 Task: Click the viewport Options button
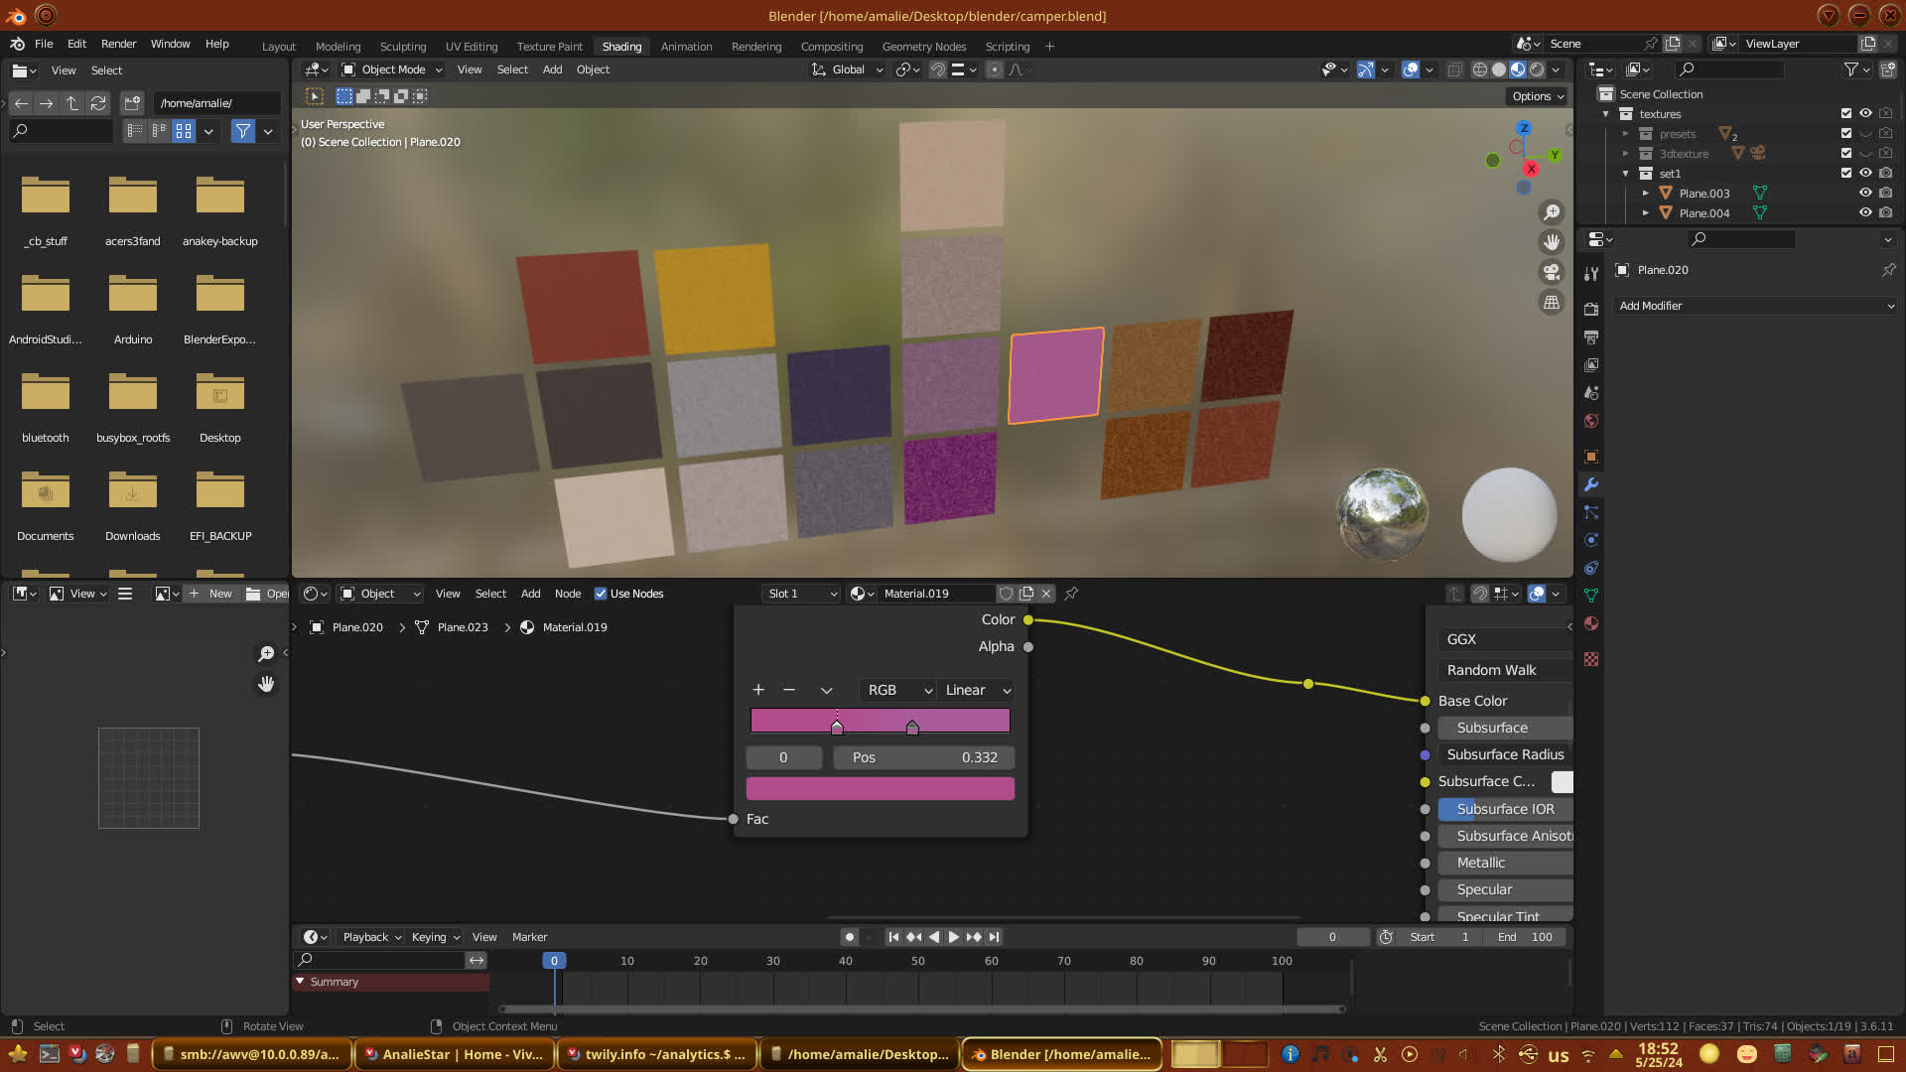[x=1537, y=96]
